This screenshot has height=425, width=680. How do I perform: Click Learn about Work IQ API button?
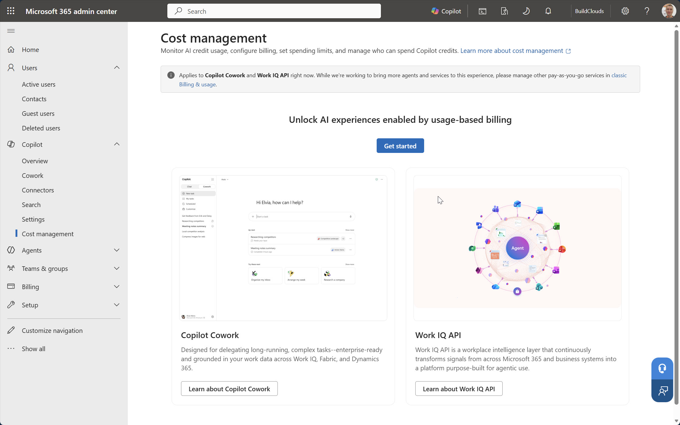[459, 389]
